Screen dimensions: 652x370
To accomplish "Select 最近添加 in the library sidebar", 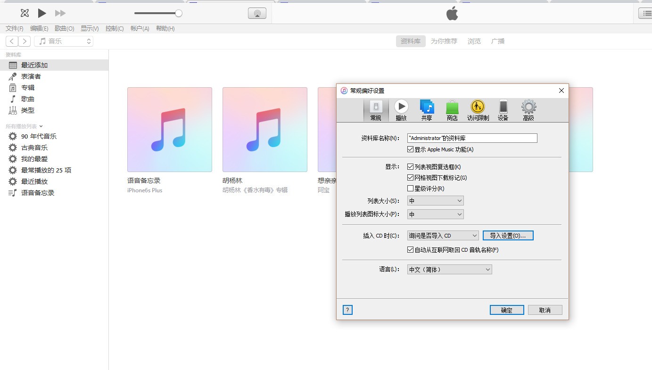I will click(54, 65).
